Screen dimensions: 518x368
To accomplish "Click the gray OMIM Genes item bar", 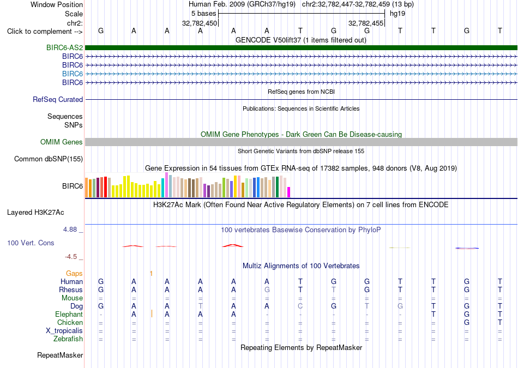I will pos(301,142).
